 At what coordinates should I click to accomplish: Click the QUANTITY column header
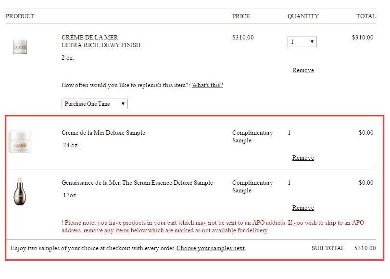[303, 16]
